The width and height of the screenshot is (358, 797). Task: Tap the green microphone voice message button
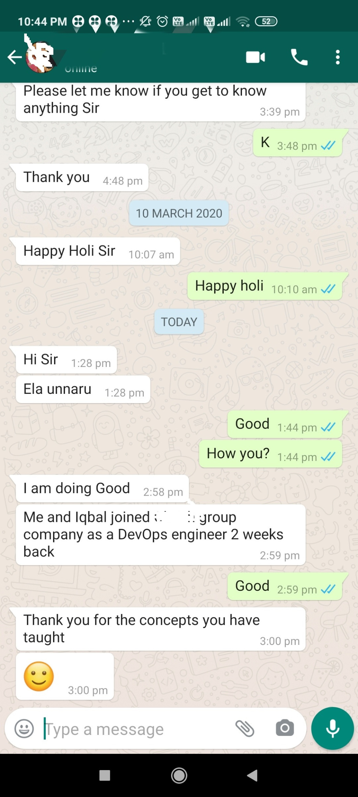coord(333,728)
